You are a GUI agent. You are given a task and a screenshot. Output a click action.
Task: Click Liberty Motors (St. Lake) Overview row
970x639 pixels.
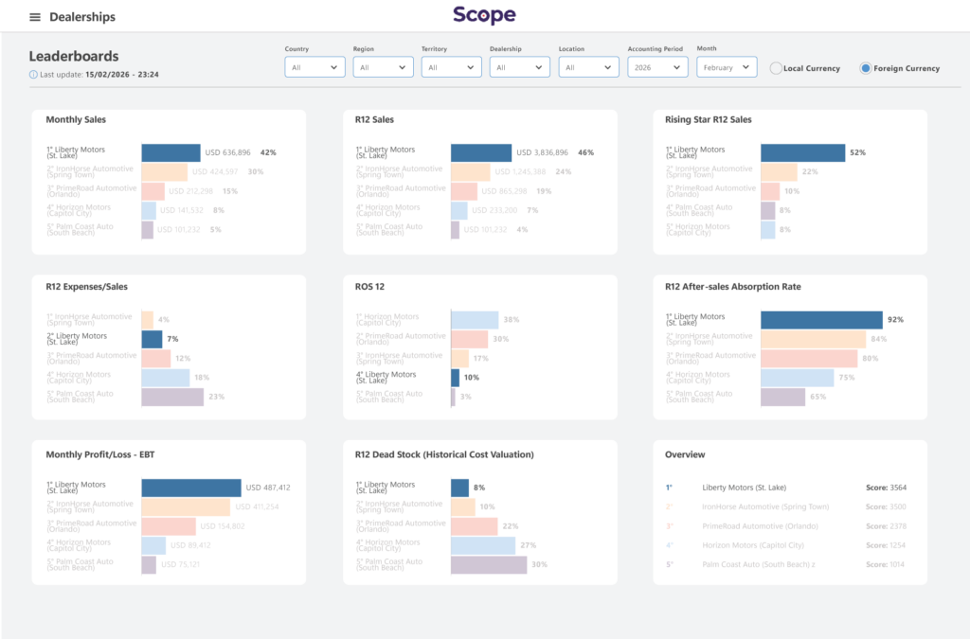(785, 488)
